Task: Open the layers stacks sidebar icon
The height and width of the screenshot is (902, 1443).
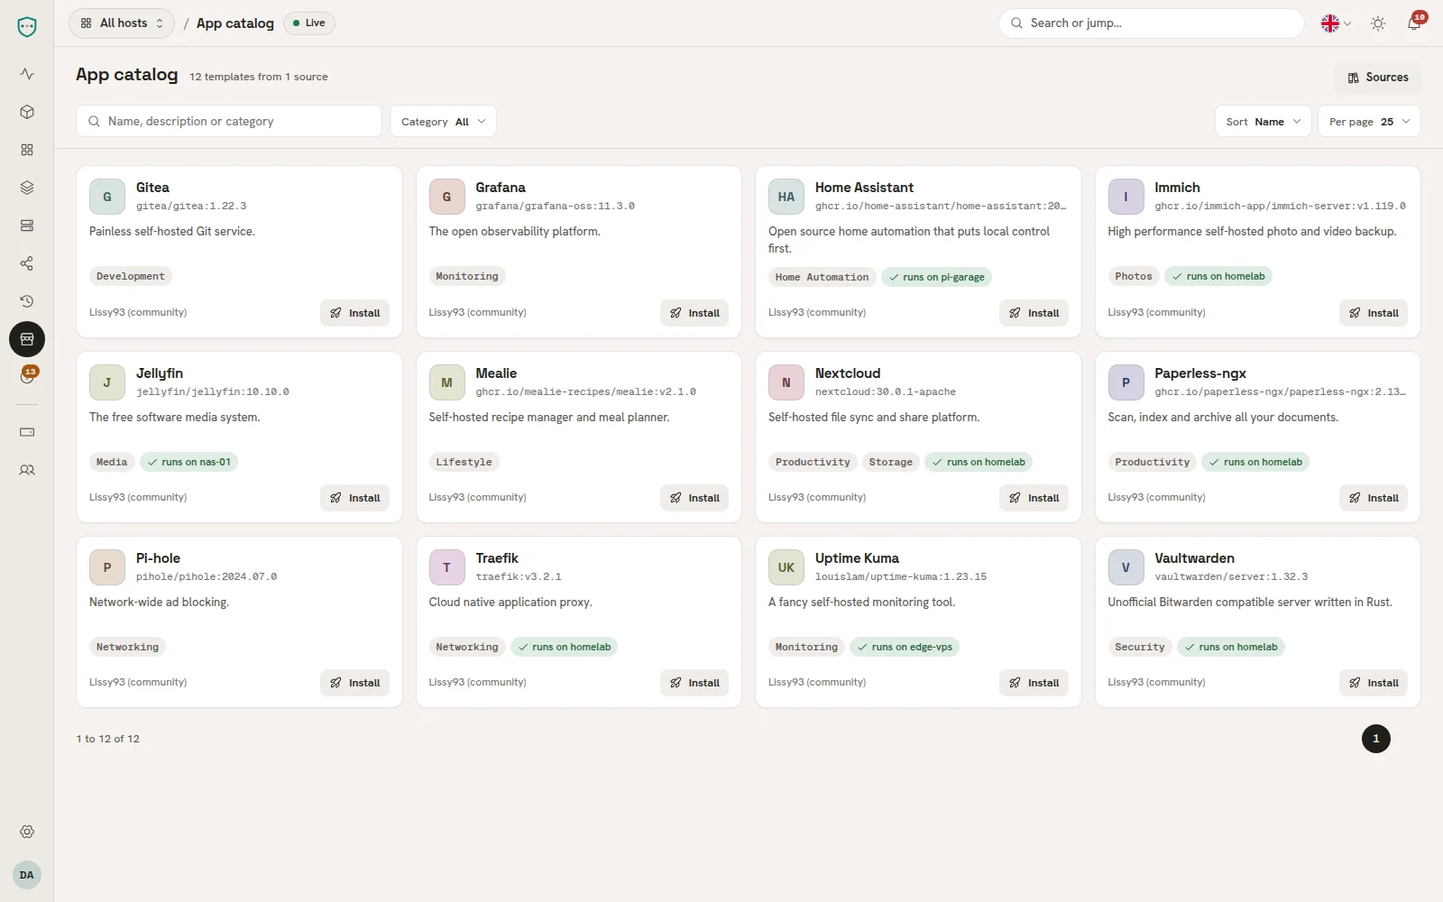Action: click(27, 188)
